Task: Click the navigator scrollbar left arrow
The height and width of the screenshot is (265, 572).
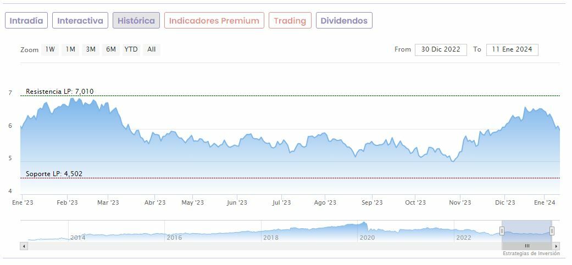Action: point(24,246)
